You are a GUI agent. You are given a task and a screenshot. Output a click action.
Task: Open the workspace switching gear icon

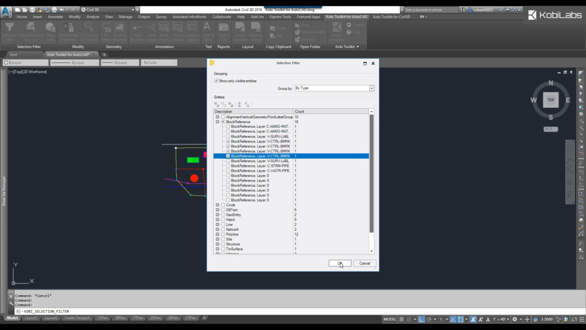click(x=514, y=319)
